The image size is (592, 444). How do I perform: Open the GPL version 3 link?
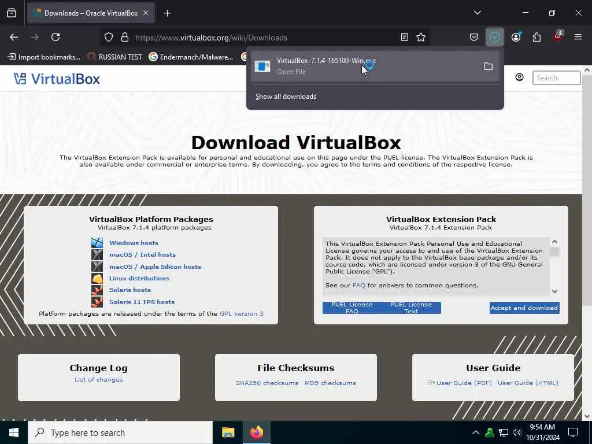[x=242, y=314]
